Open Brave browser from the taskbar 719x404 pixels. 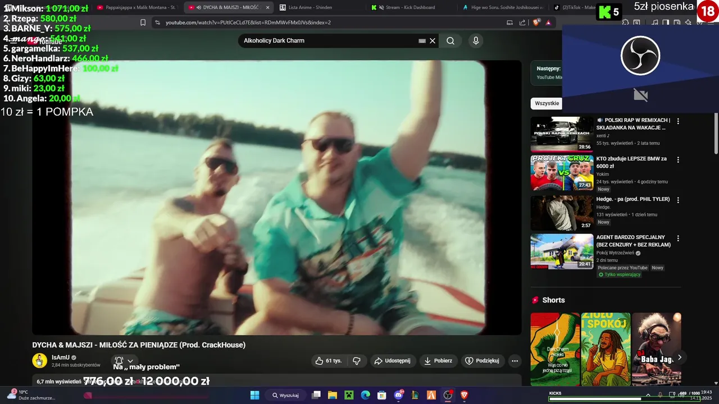pyautogui.click(x=464, y=395)
